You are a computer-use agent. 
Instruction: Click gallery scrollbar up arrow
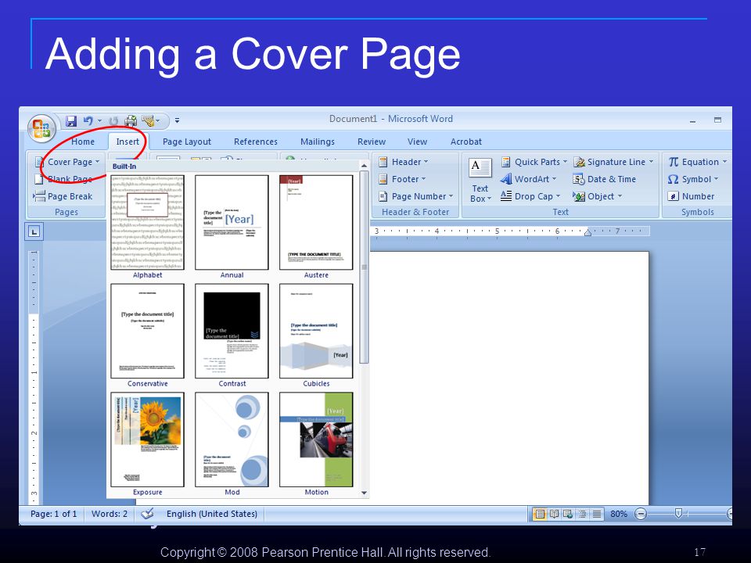click(364, 166)
